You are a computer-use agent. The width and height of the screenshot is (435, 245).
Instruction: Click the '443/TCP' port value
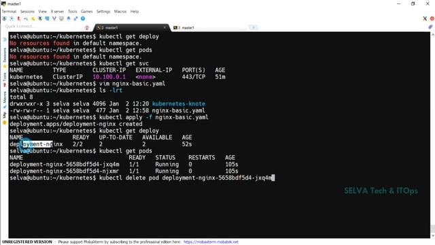194,77
